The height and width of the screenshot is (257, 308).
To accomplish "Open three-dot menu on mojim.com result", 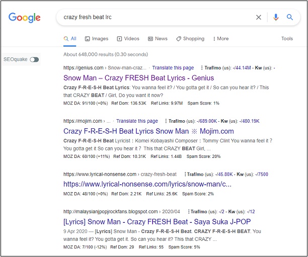I will [166, 121].
